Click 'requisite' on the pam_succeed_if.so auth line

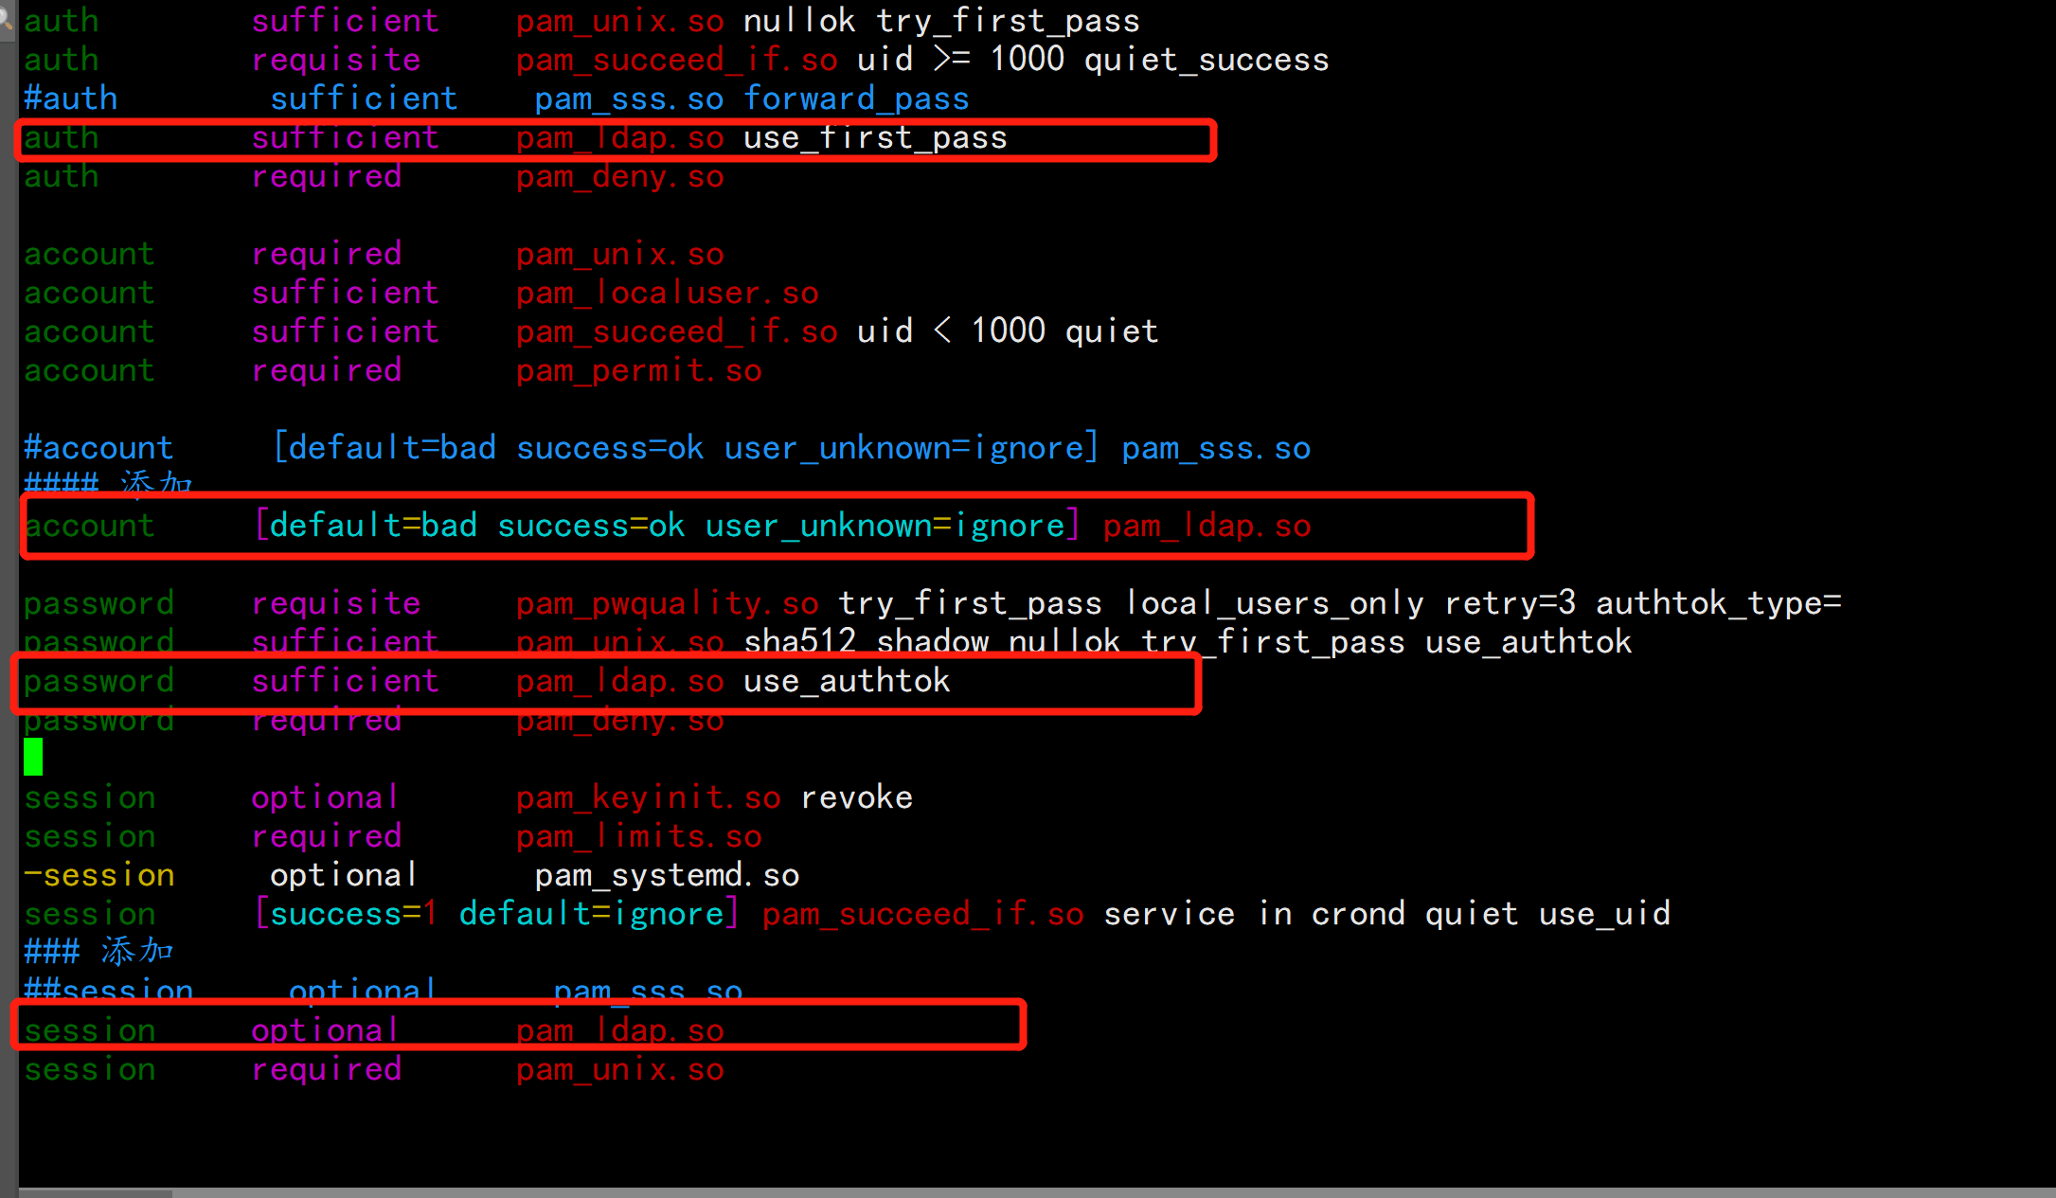336,60
